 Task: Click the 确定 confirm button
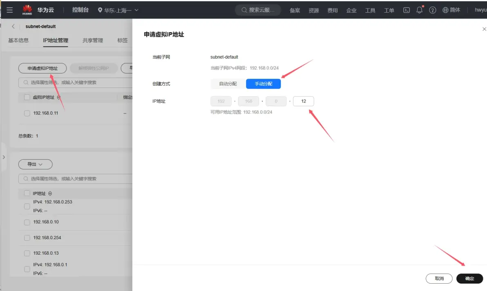(x=469, y=279)
